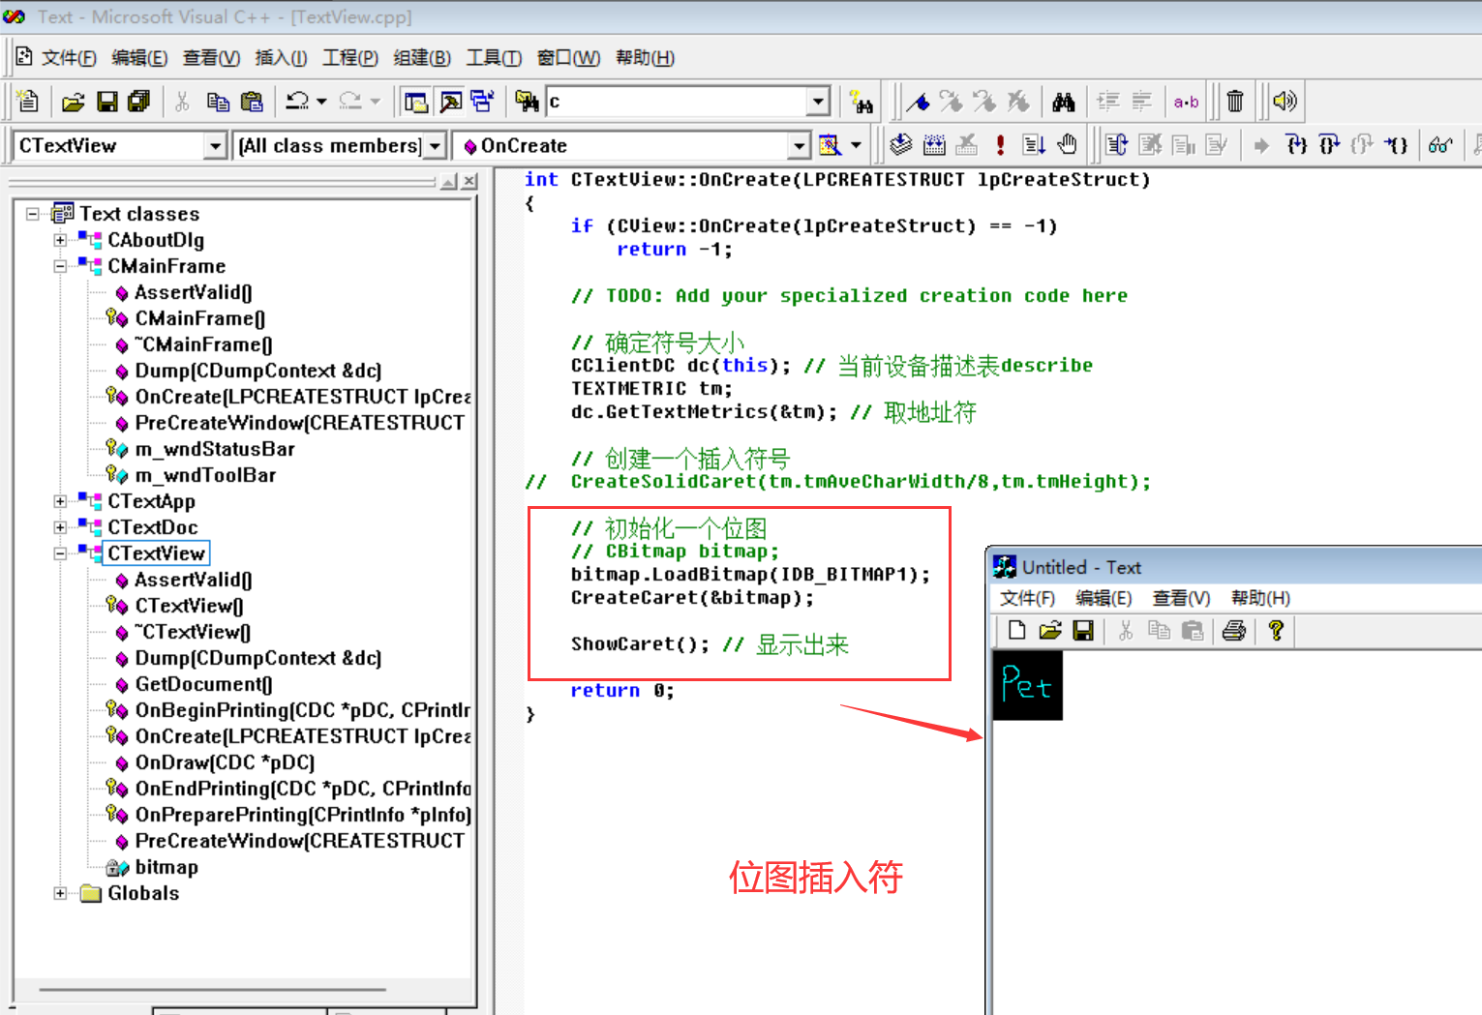The width and height of the screenshot is (1482, 1015).
Task: Open the find text combo box dropdown
Action: click(x=819, y=101)
